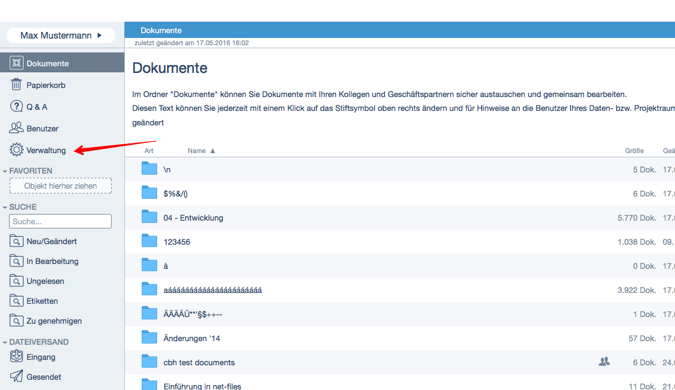Screen dimensions: 675x390
Task: Select the Q & A menu label
Action: (x=37, y=107)
